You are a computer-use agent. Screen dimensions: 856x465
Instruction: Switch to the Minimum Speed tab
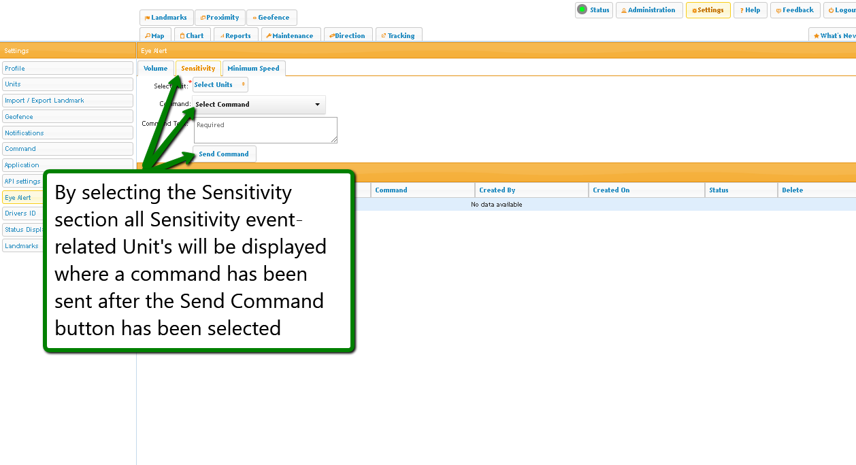click(x=253, y=69)
